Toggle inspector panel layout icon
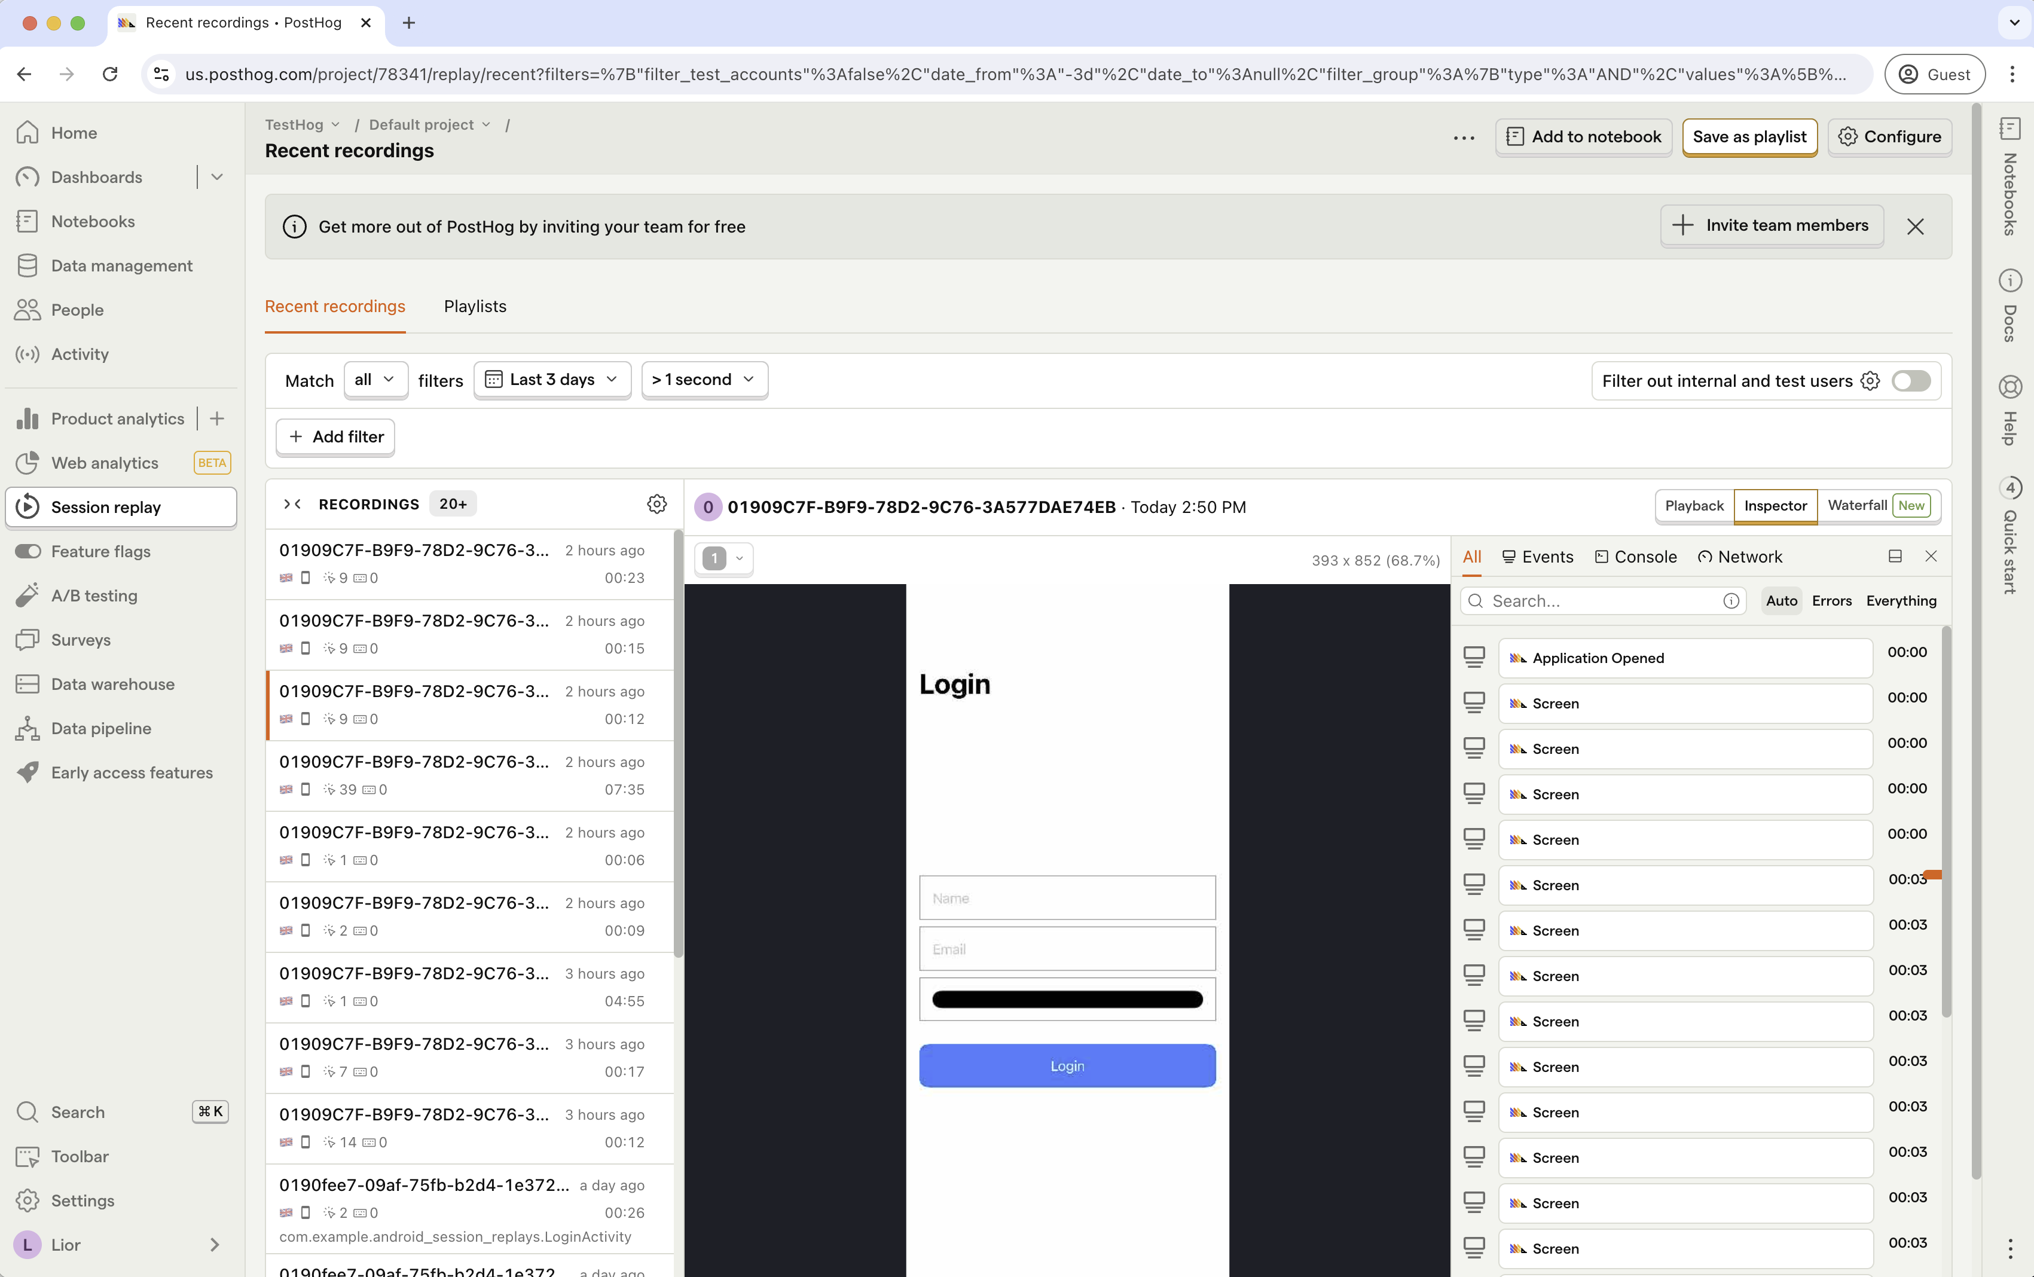 click(x=1895, y=556)
